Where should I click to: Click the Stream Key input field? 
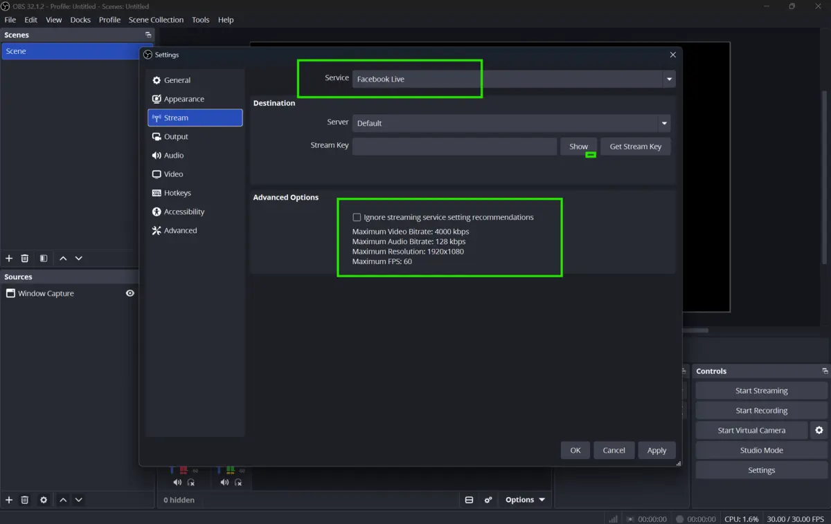click(x=454, y=147)
